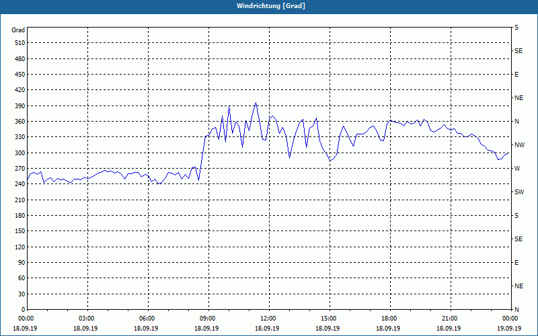This screenshot has width=538, height=336.
Task: Click the 18.09.19 date under 18:00
Action: [388, 329]
